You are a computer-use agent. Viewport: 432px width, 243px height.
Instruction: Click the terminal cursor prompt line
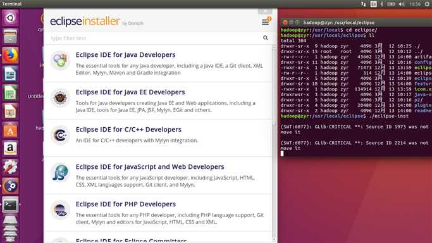coord(282,154)
